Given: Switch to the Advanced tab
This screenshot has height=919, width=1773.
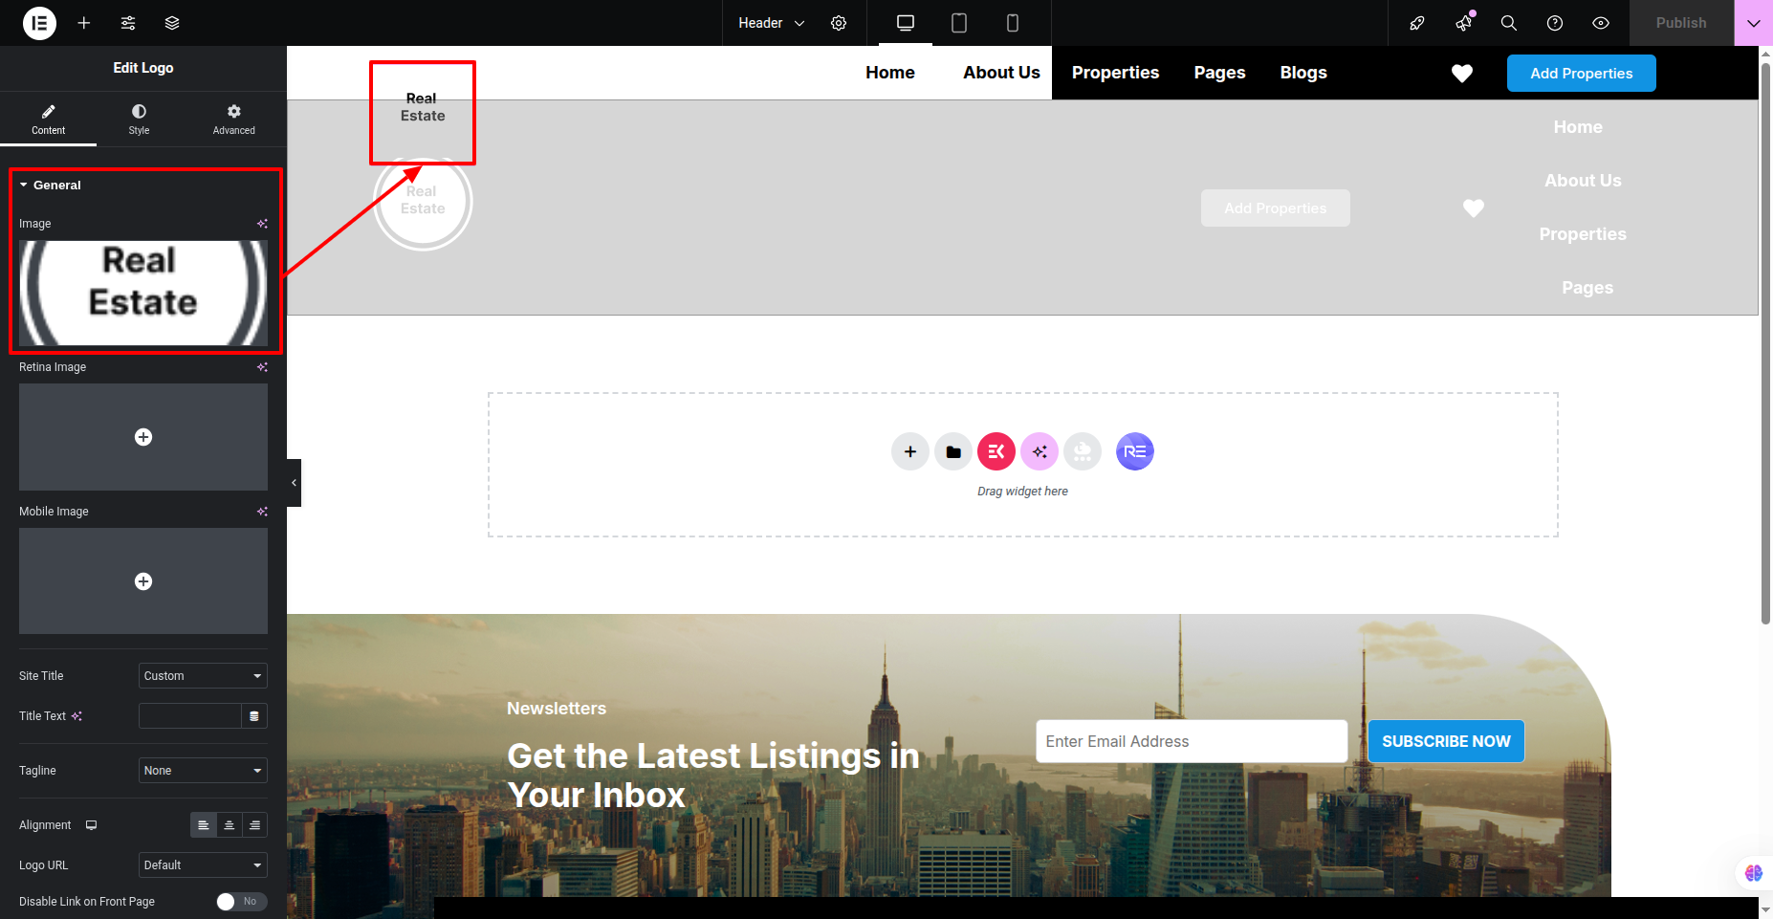Looking at the screenshot, I should (233, 120).
